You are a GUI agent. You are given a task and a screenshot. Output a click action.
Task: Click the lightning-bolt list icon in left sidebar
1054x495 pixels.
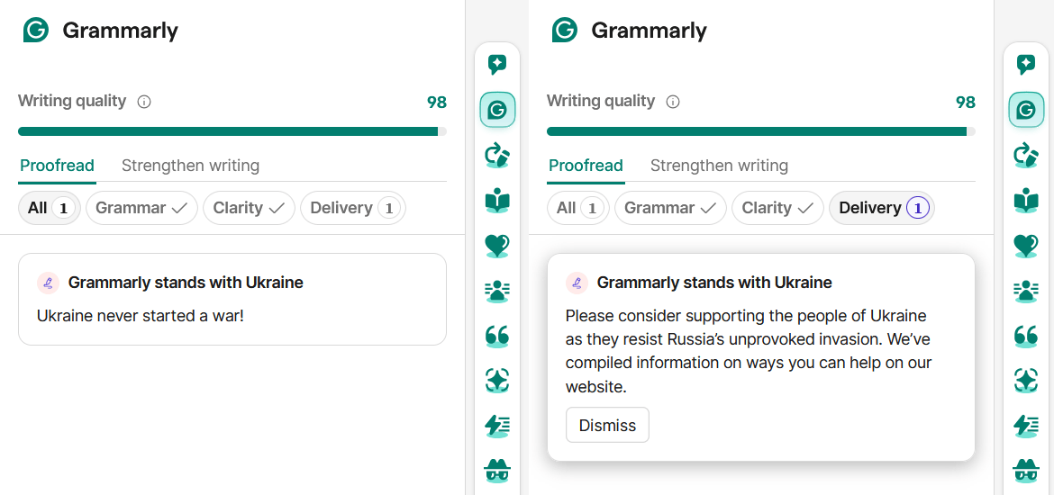pyautogui.click(x=497, y=426)
